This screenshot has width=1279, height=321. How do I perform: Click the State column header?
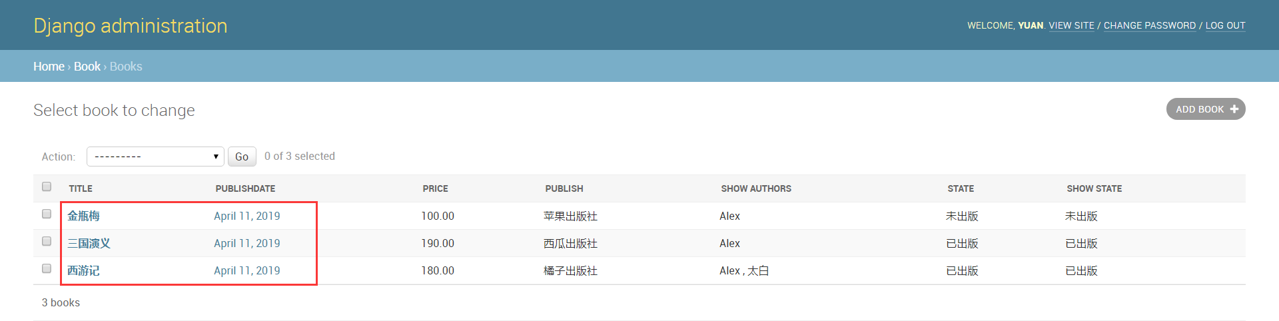pos(961,188)
